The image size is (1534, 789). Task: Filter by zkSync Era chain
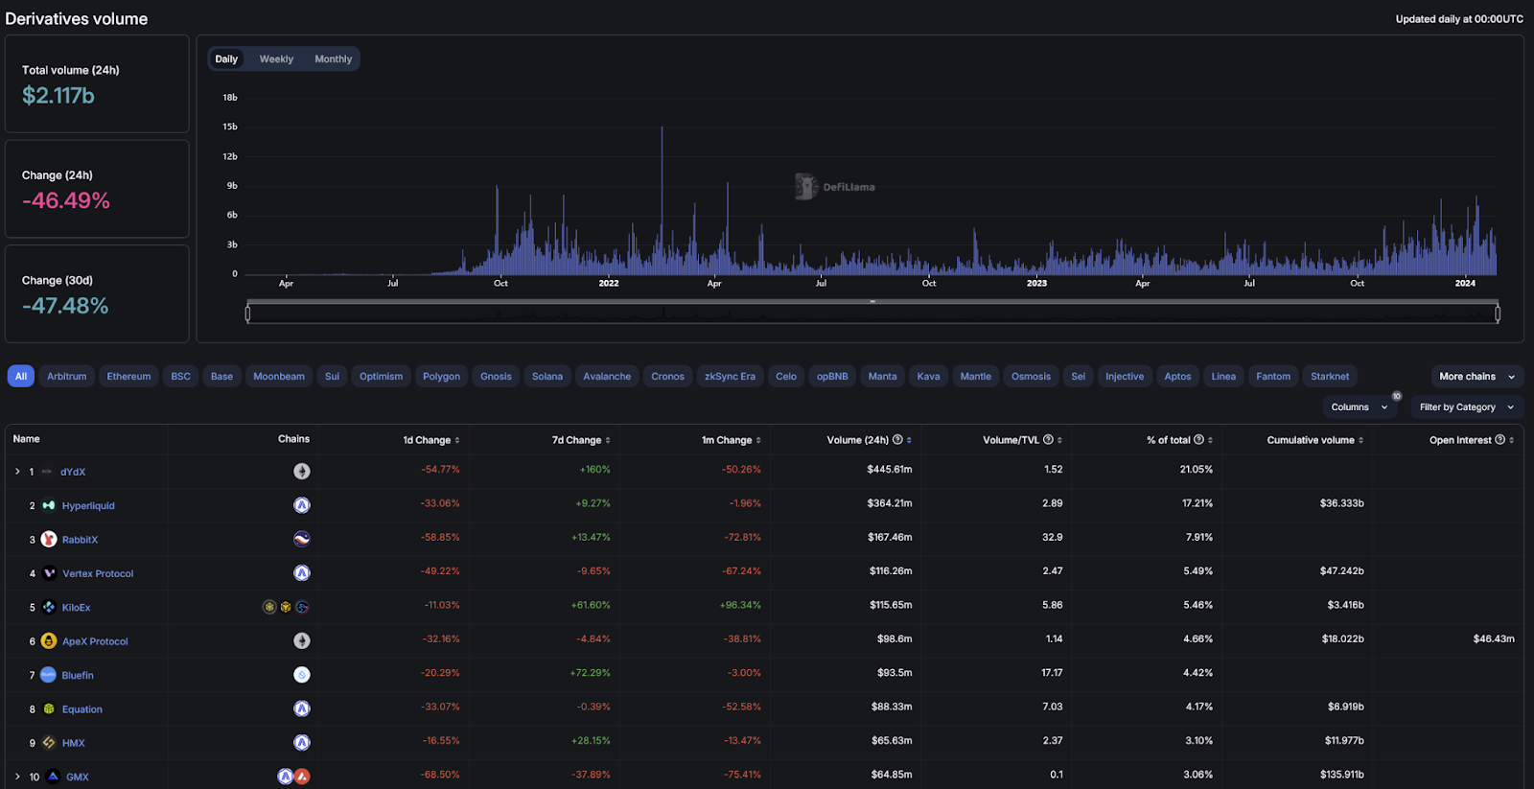click(x=730, y=377)
